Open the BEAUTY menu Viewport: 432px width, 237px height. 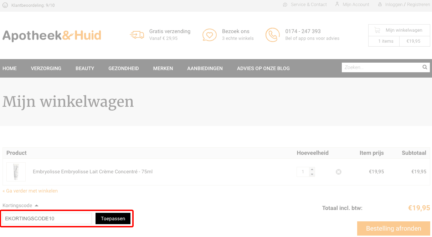coord(85,68)
